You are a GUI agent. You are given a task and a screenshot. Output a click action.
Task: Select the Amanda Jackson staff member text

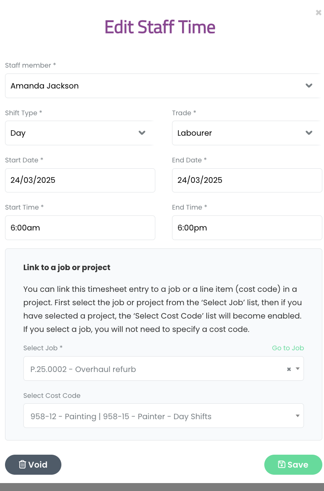45,86
